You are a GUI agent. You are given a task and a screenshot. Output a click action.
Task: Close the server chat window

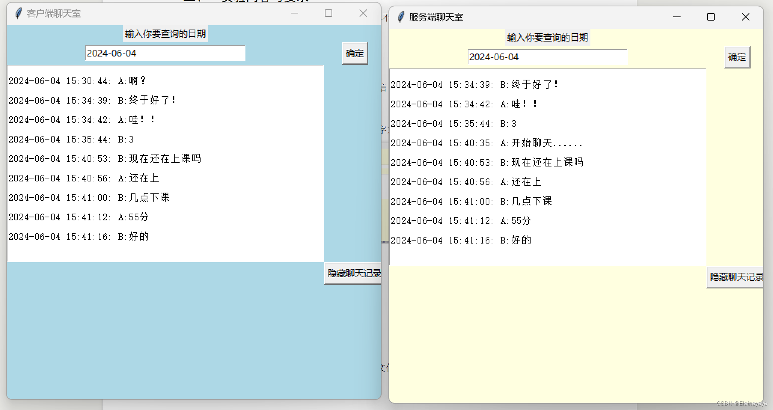coord(745,17)
